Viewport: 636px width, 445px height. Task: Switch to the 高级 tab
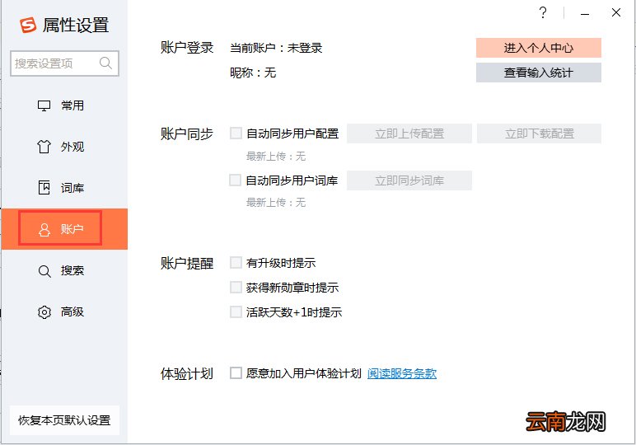pos(65,311)
